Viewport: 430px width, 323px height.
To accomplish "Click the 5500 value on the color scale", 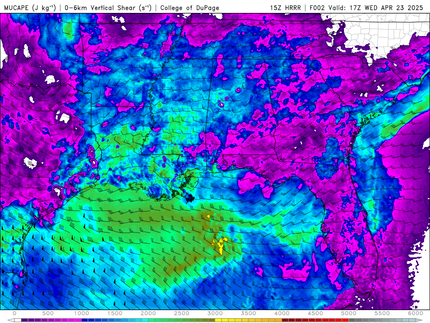I will [x=382, y=313].
